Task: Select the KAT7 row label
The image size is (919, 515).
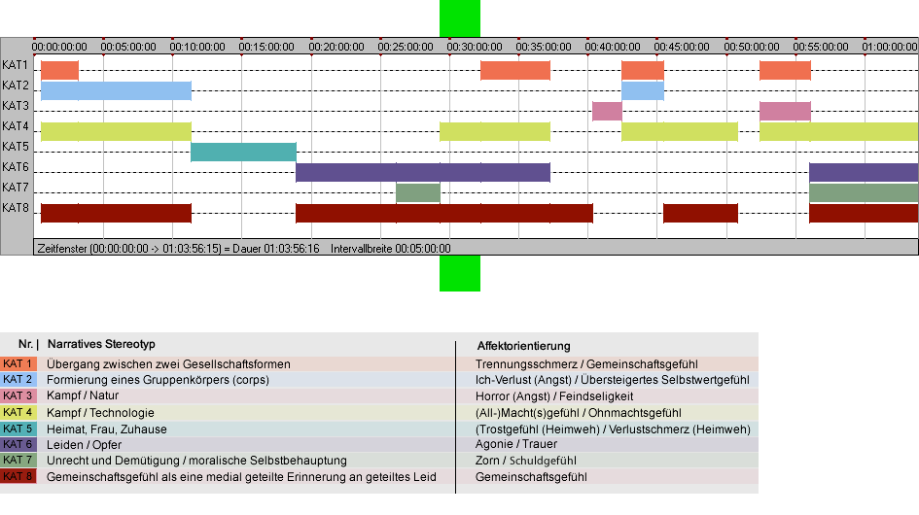Action: 16,189
